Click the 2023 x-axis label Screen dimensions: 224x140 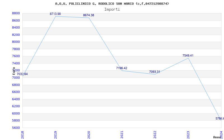[188, 135]
